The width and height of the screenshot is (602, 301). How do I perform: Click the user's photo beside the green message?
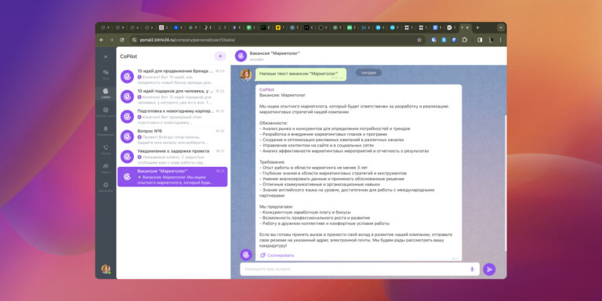[x=246, y=74]
